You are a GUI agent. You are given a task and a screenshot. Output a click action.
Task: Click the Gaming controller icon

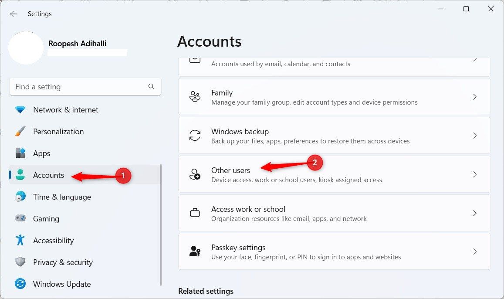(x=20, y=218)
